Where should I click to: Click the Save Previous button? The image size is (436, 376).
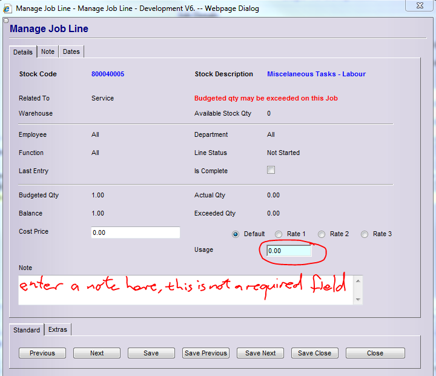pos(206,353)
